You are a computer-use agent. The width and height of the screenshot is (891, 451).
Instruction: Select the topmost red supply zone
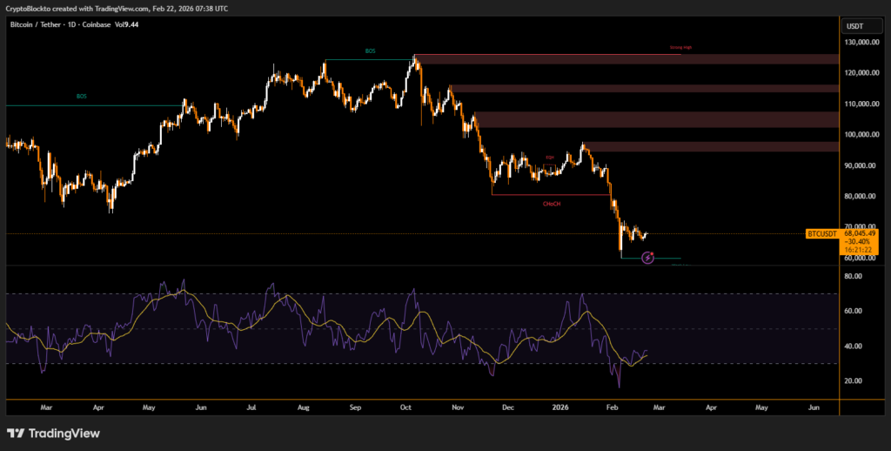[x=626, y=59]
